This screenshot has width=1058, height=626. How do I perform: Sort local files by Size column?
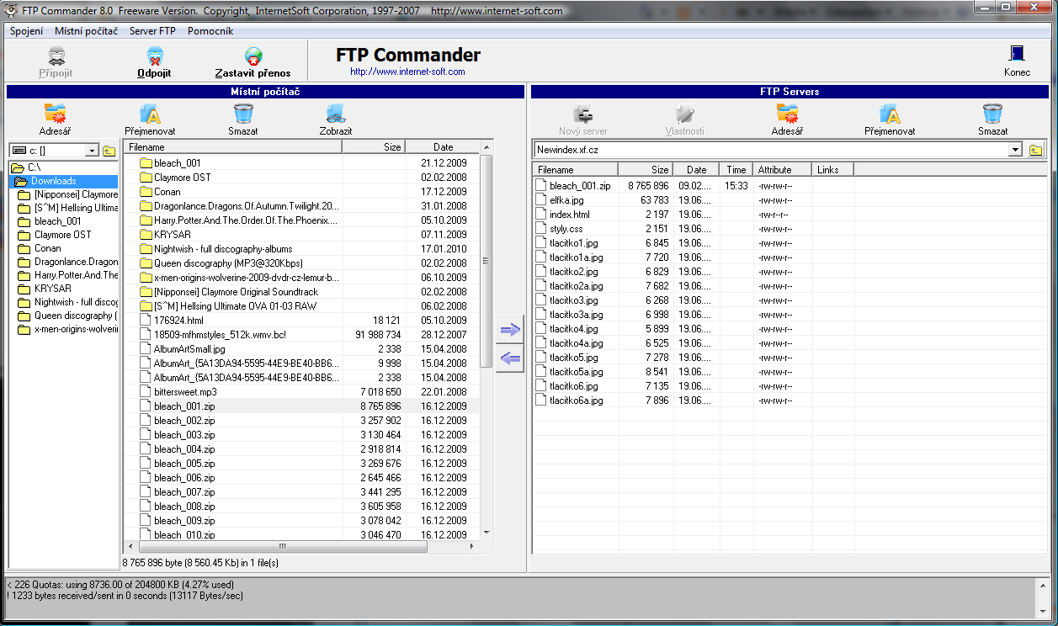374,147
